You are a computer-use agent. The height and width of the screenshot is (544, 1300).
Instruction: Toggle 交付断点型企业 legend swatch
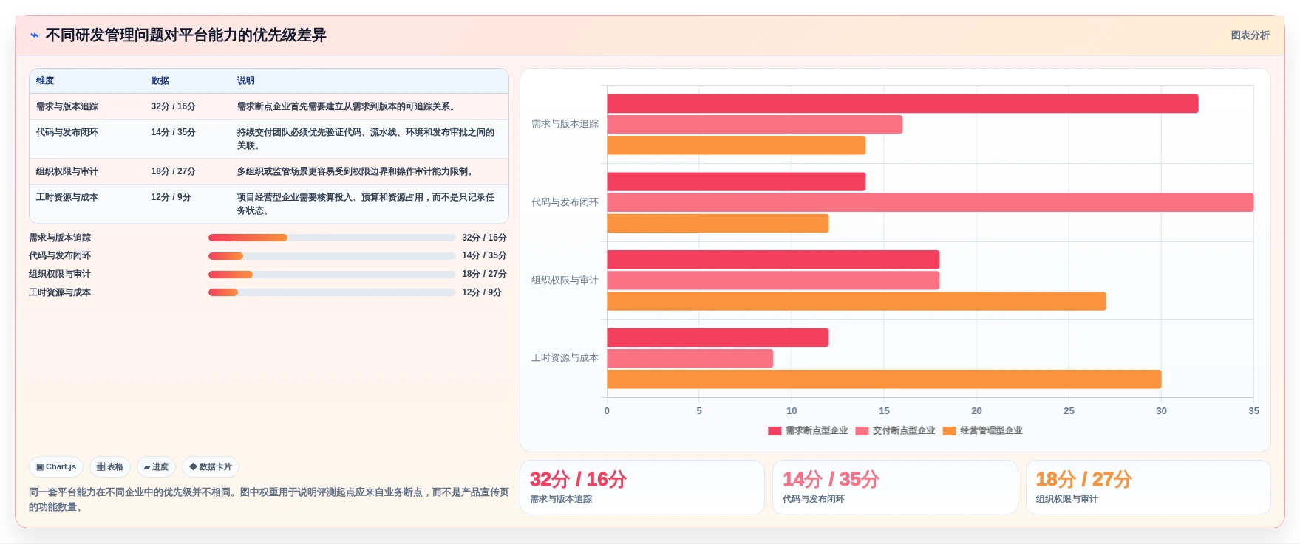(862, 431)
